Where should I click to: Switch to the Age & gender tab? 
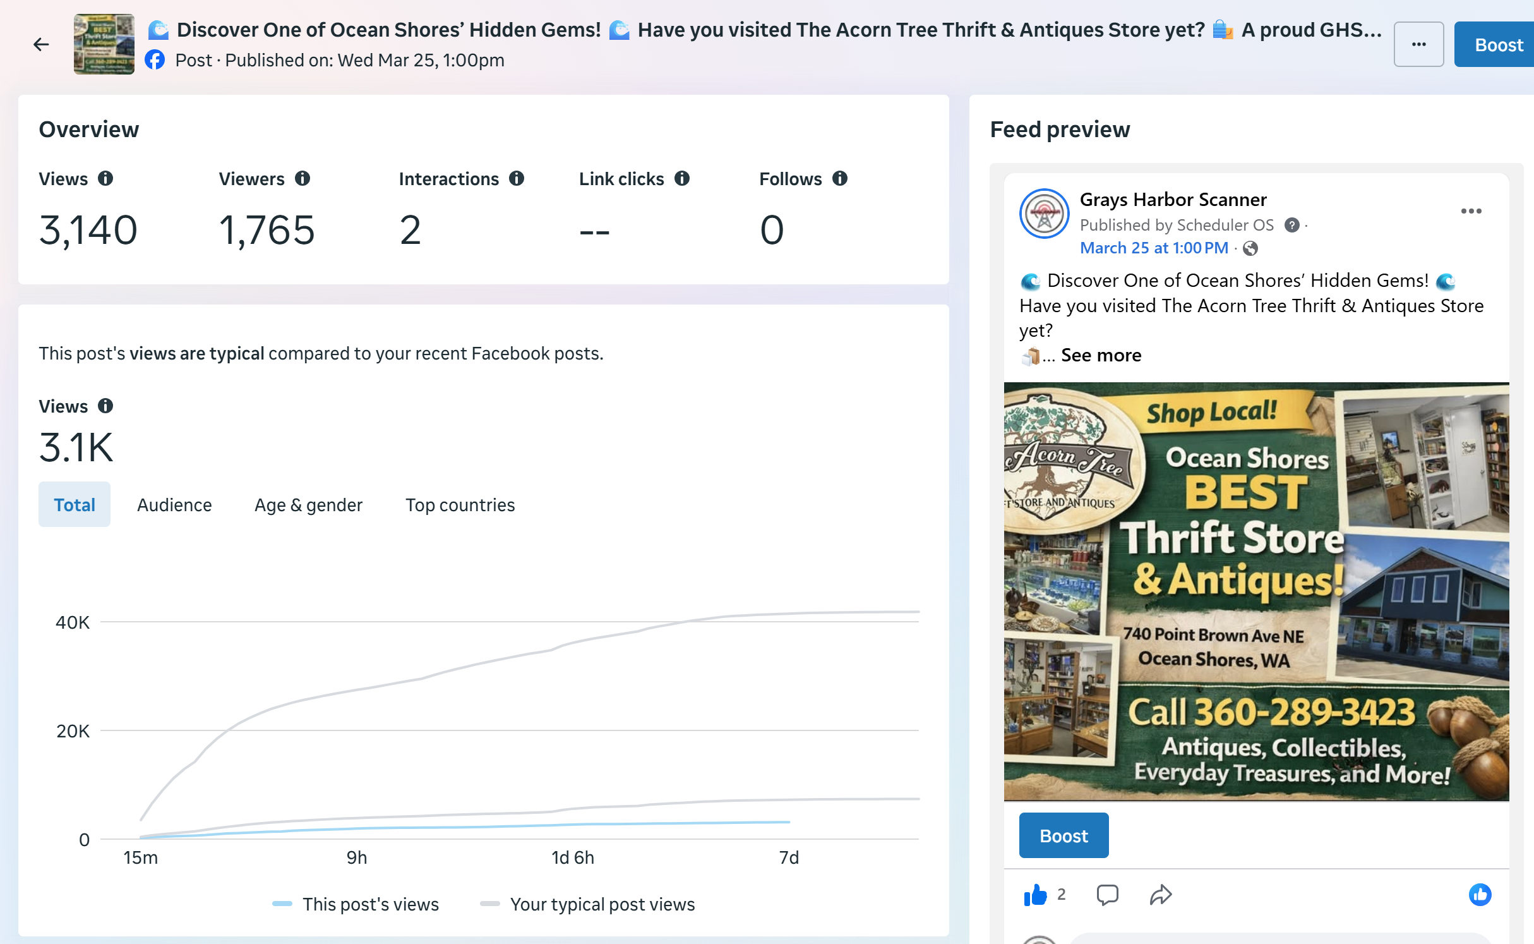pos(308,505)
